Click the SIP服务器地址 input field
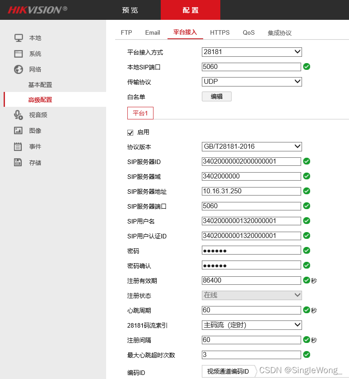The height and width of the screenshot is (379, 349). click(x=251, y=191)
